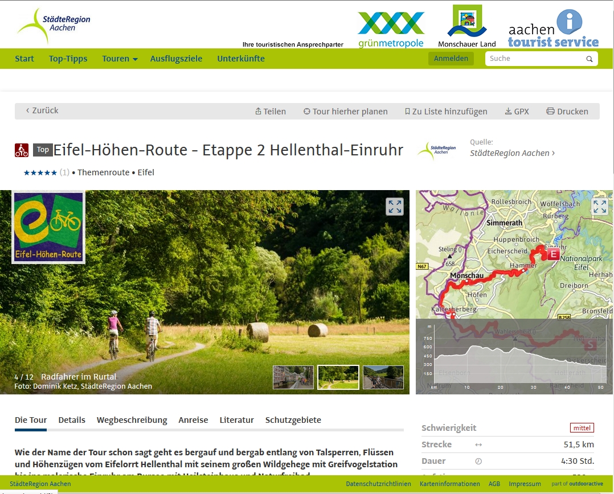The image size is (614, 494).
Task: Go to Start page
Action: tap(24, 59)
